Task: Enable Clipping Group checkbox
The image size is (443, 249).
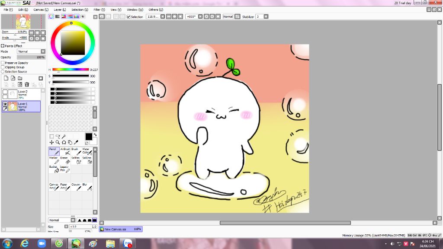Action: tap(3, 67)
